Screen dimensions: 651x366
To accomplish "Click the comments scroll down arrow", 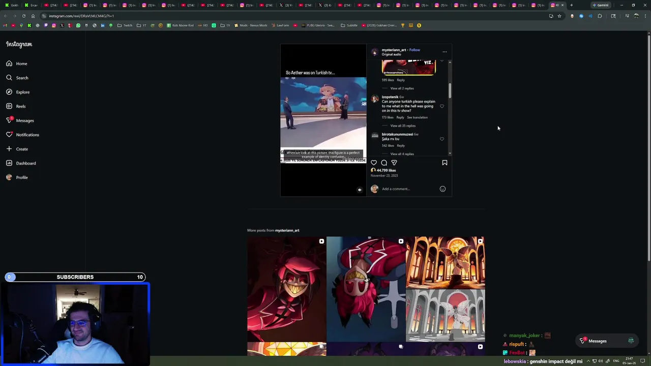I will 450,154.
